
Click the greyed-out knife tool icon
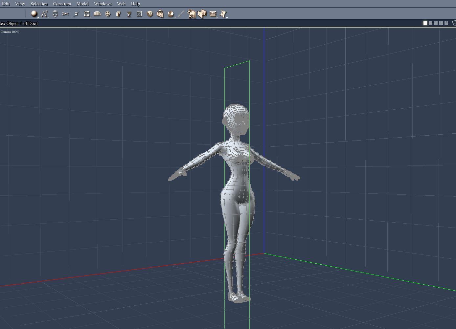click(181, 14)
